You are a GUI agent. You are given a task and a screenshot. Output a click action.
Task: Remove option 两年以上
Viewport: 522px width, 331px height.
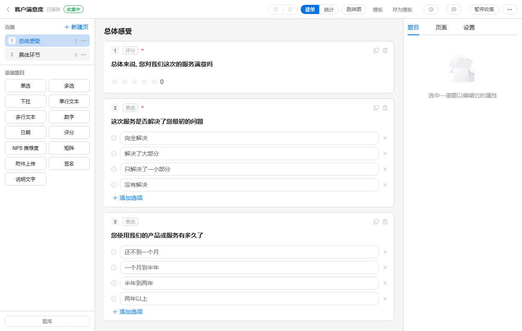tap(385, 299)
